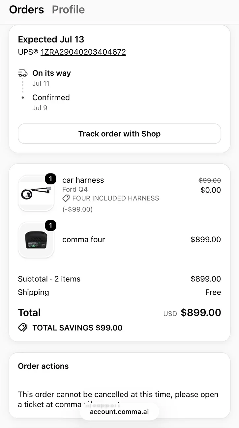Select the comma four item name
This screenshot has width=239, height=428.
pyautogui.click(x=84, y=240)
